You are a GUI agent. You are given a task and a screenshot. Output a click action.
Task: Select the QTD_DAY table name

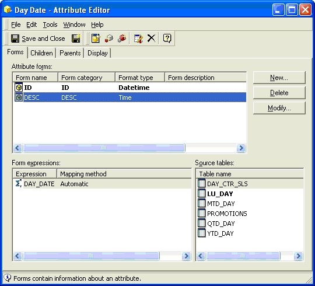220,224
